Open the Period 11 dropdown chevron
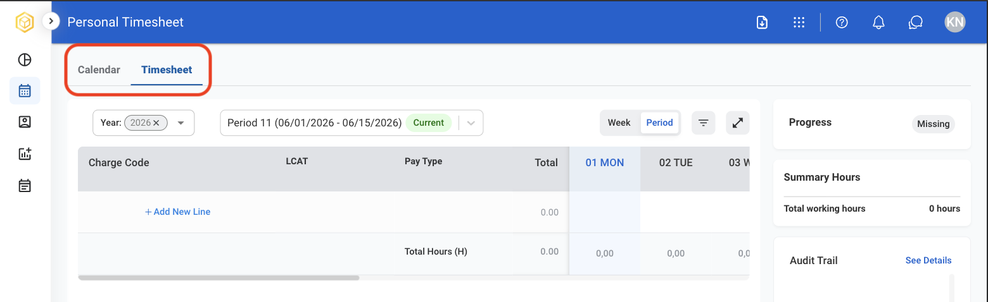 [x=471, y=123]
